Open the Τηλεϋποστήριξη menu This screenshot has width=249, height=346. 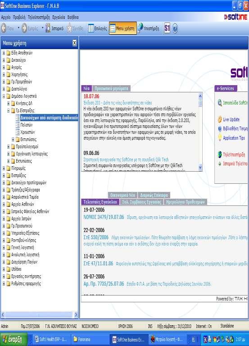[x=39, y=17]
